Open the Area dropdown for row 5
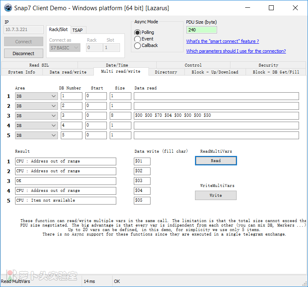Screen dimensions: 308x287 pos(37,136)
